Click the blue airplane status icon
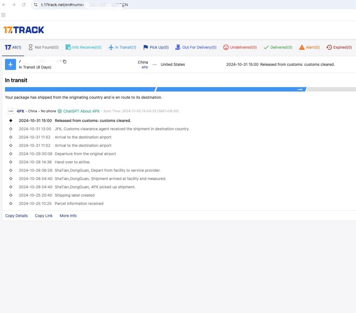The image size is (356, 313). (x=10, y=64)
